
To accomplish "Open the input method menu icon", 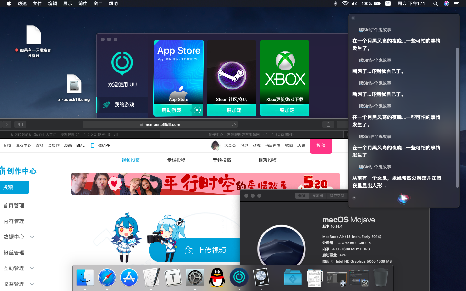I will click(x=388, y=4).
